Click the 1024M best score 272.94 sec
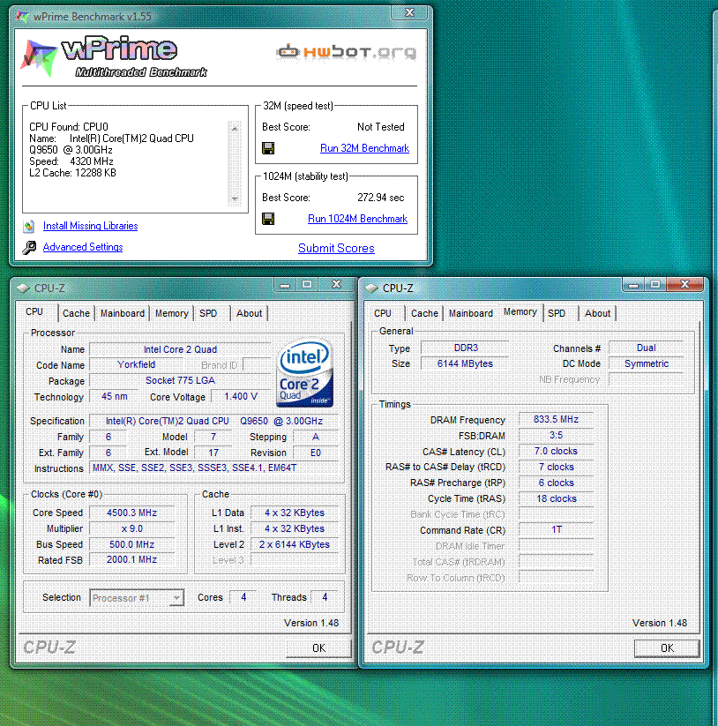The image size is (718, 726). pos(380,198)
